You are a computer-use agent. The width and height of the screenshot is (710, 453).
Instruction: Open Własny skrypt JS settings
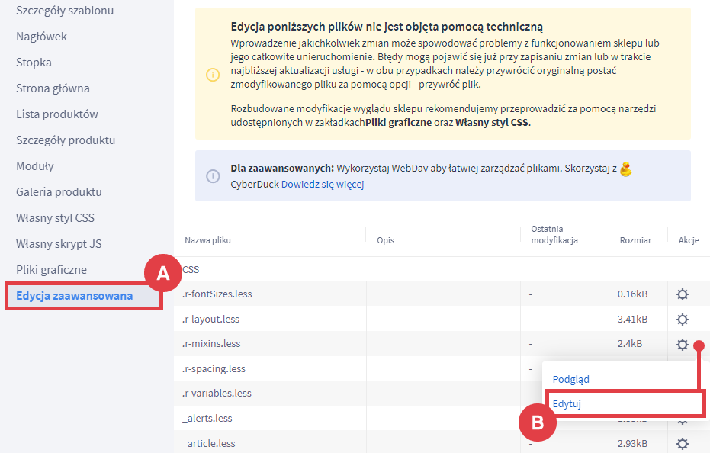59,244
